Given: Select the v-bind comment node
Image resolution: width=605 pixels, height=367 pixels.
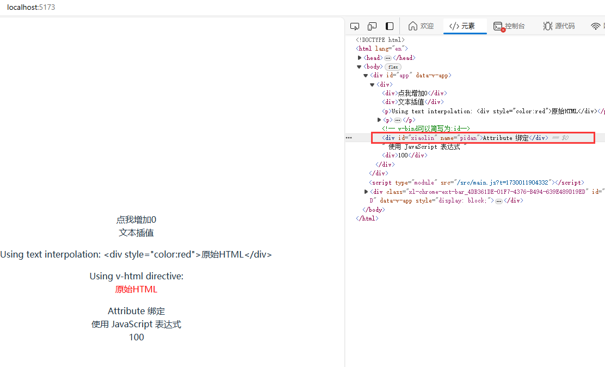Looking at the screenshot, I should click(x=426, y=129).
